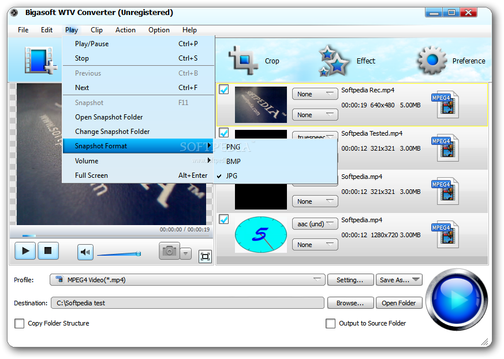Image resolution: width=504 pixels, height=359 pixels.
Task: Expand first None dropdown of Softpedia Rec.mp4
Action: click(315, 94)
